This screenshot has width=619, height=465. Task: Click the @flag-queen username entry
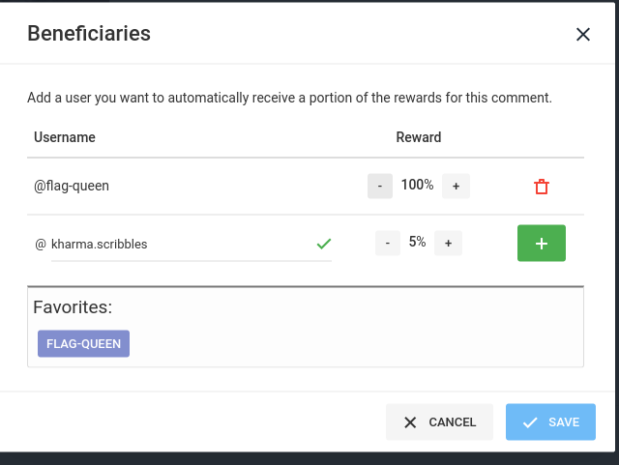pyautogui.click(x=72, y=186)
